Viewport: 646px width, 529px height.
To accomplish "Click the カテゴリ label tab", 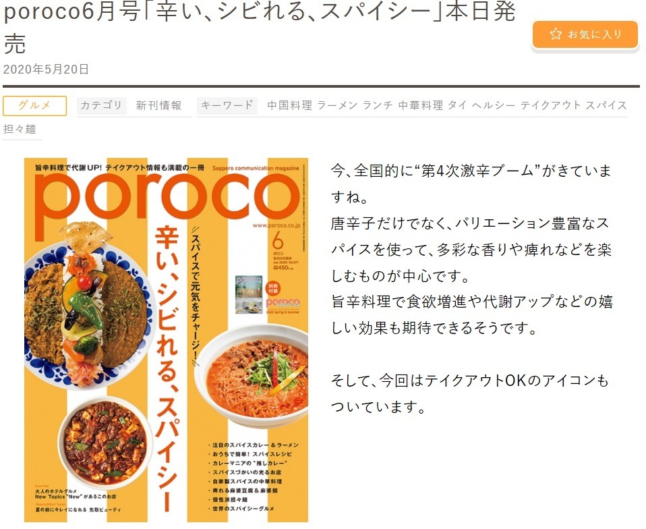I will coord(101,105).
